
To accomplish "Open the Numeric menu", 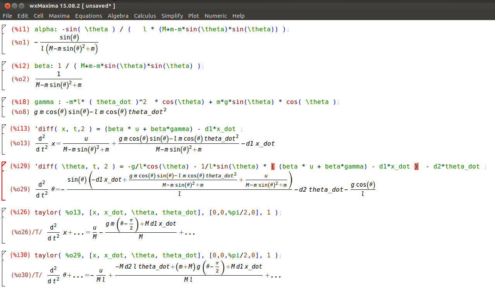I will pos(216,16).
